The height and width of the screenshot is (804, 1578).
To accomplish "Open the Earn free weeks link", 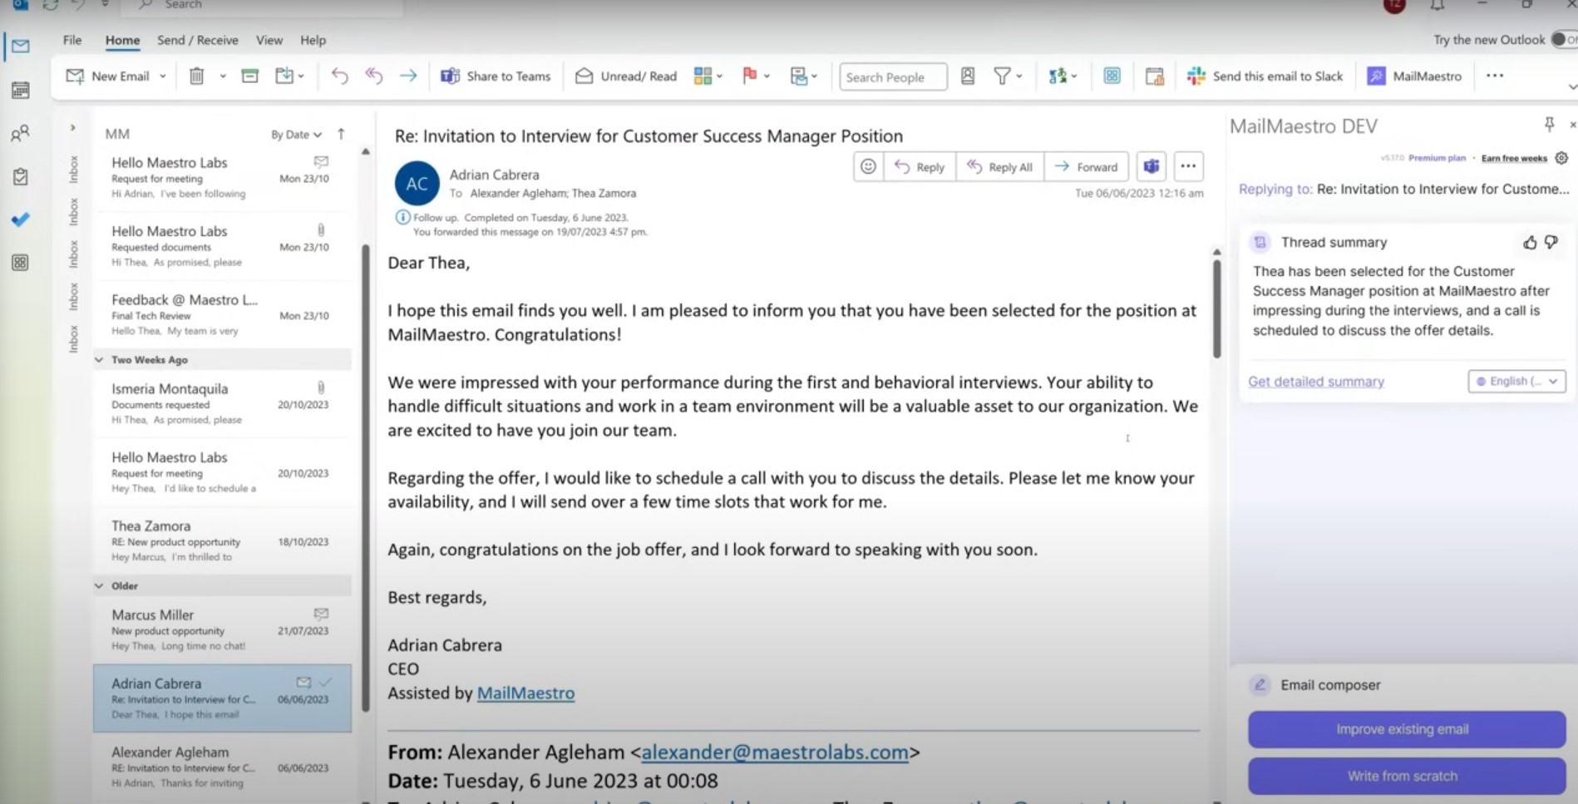I will [x=1514, y=158].
